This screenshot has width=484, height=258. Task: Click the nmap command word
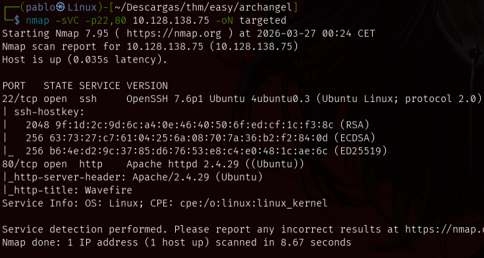coord(38,20)
